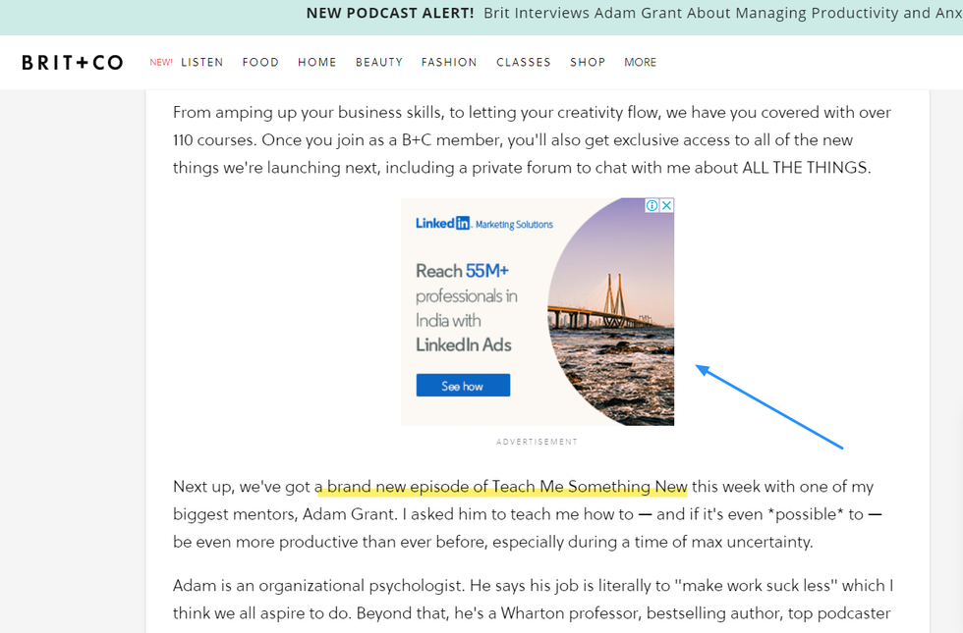Visit the Shop section
This screenshot has height=633, width=963.
point(588,63)
